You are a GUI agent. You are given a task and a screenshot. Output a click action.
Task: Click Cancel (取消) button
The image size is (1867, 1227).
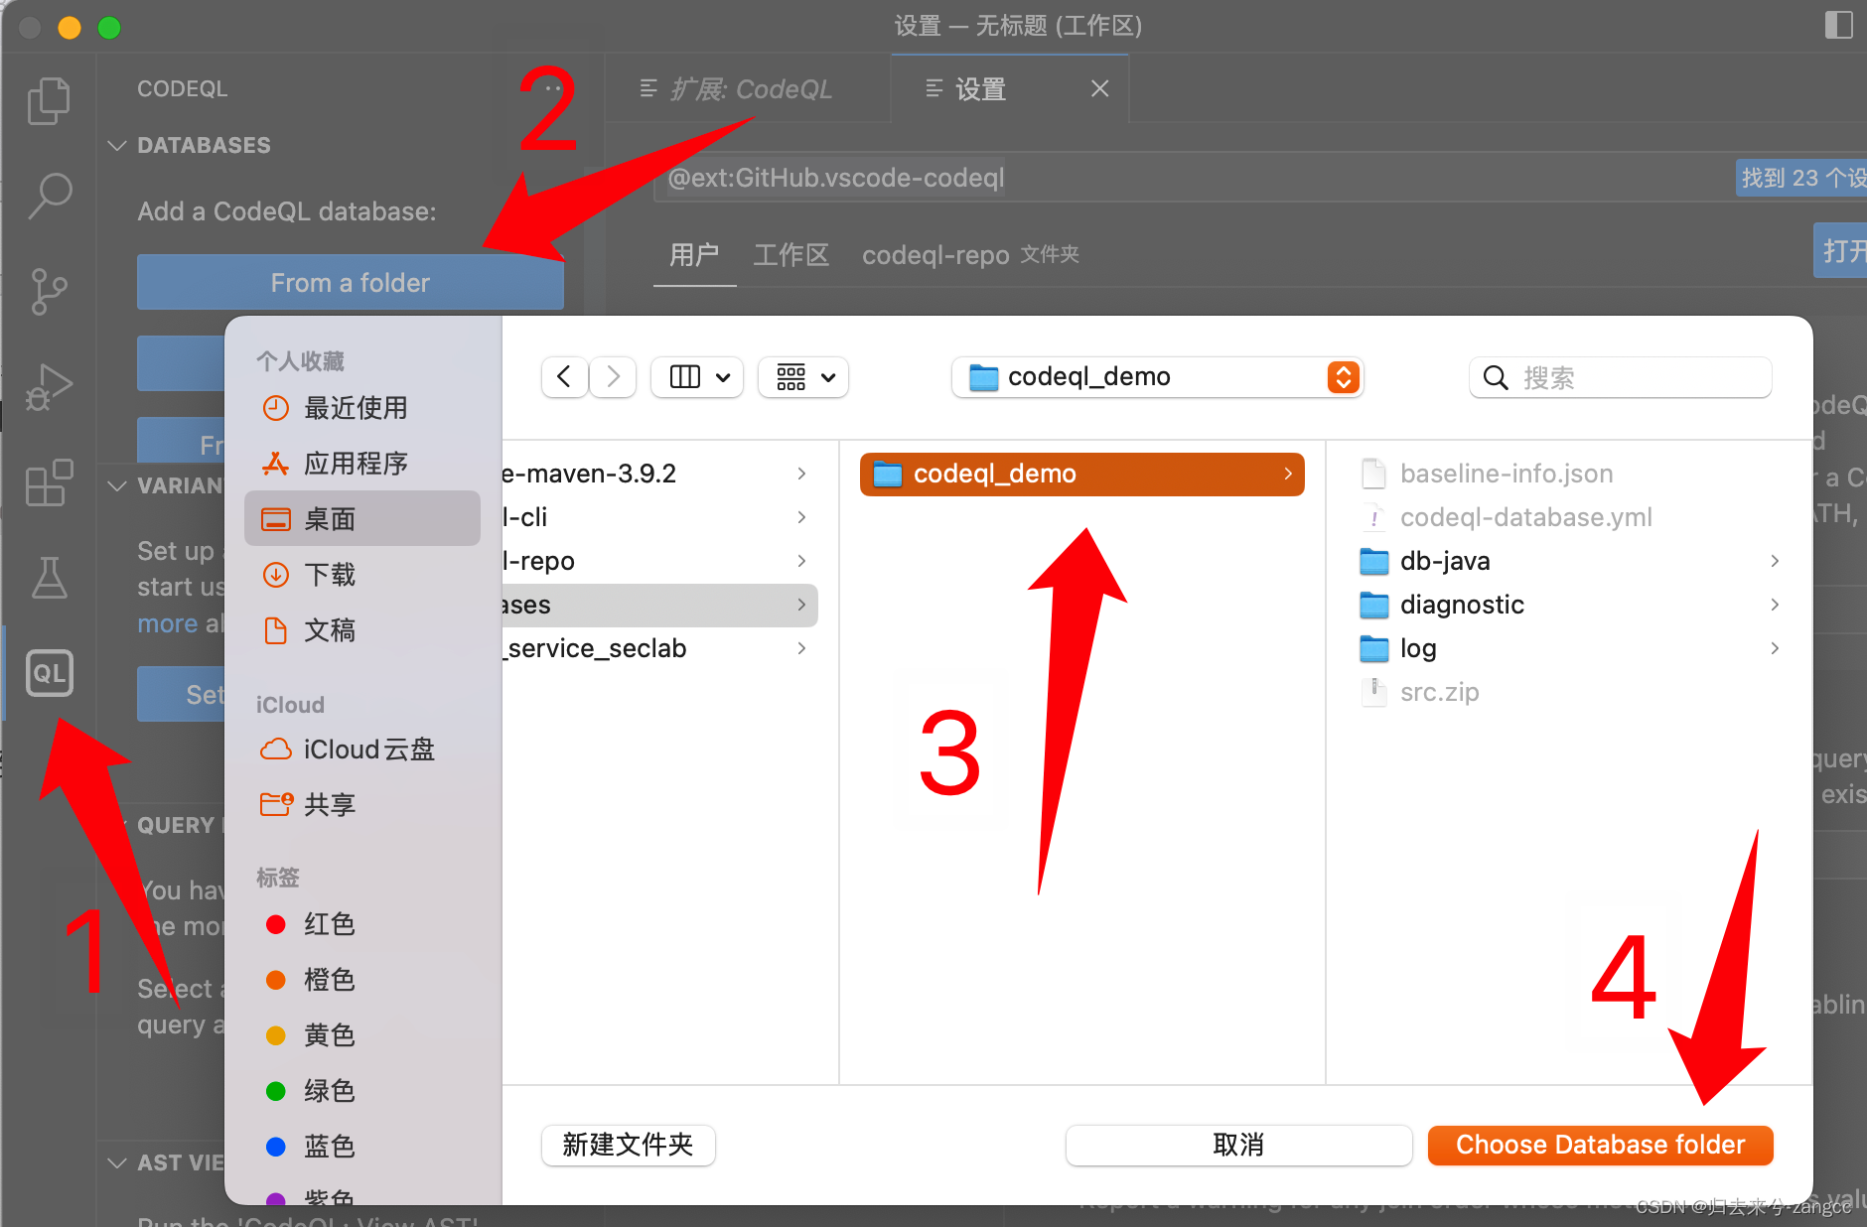(1238, 1145)
